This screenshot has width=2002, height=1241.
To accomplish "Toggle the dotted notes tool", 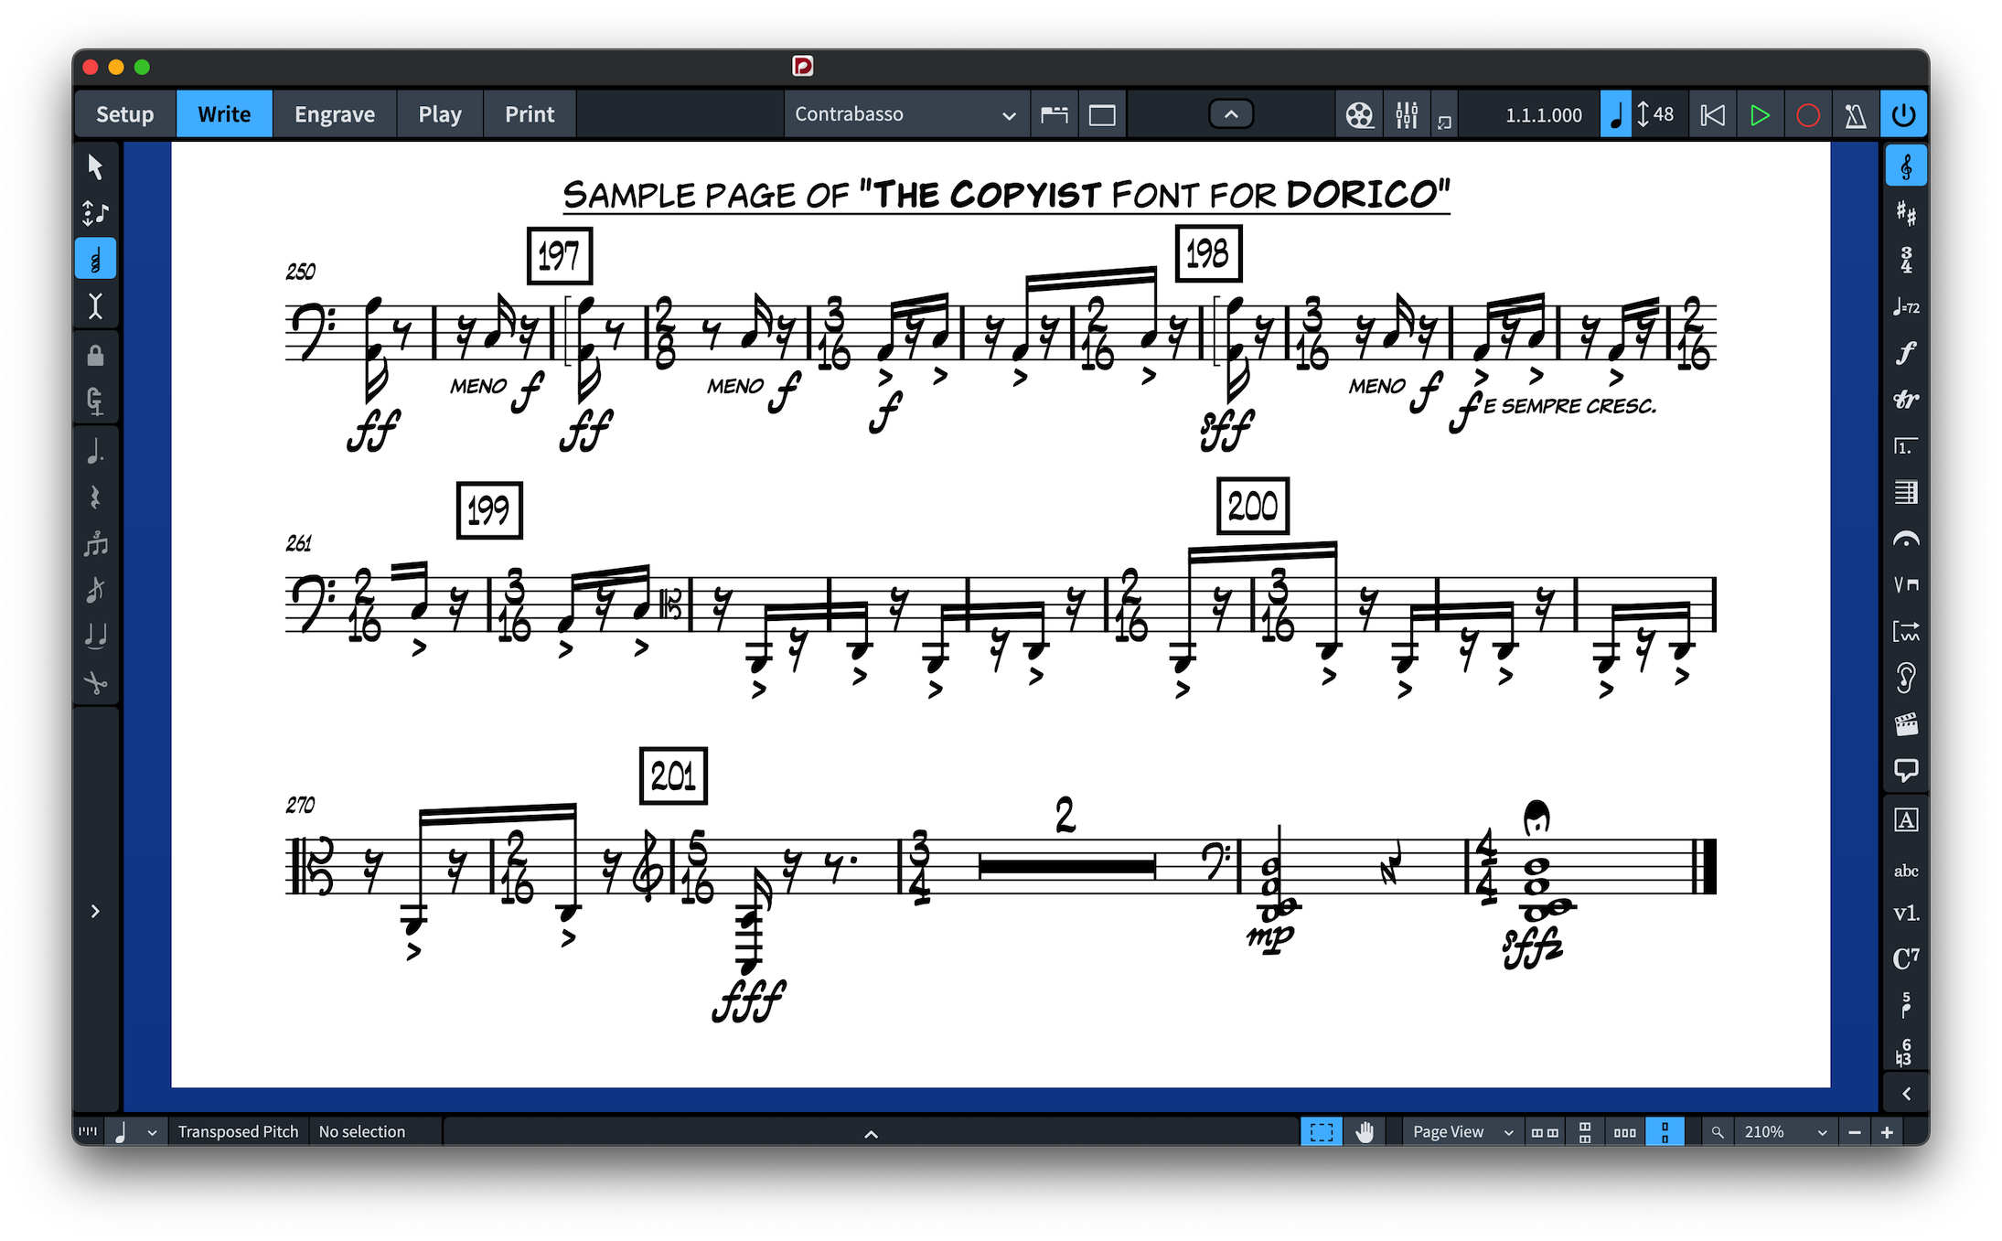I will (x=95, y=451).
